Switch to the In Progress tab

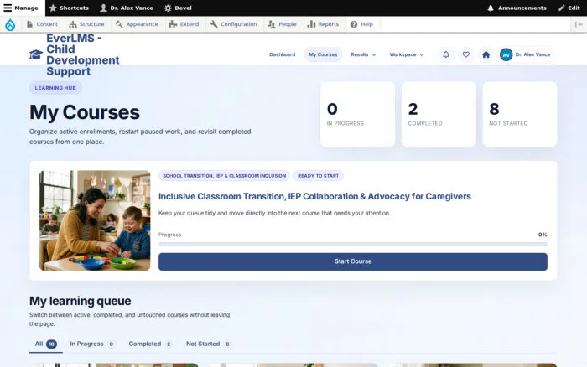92,344
